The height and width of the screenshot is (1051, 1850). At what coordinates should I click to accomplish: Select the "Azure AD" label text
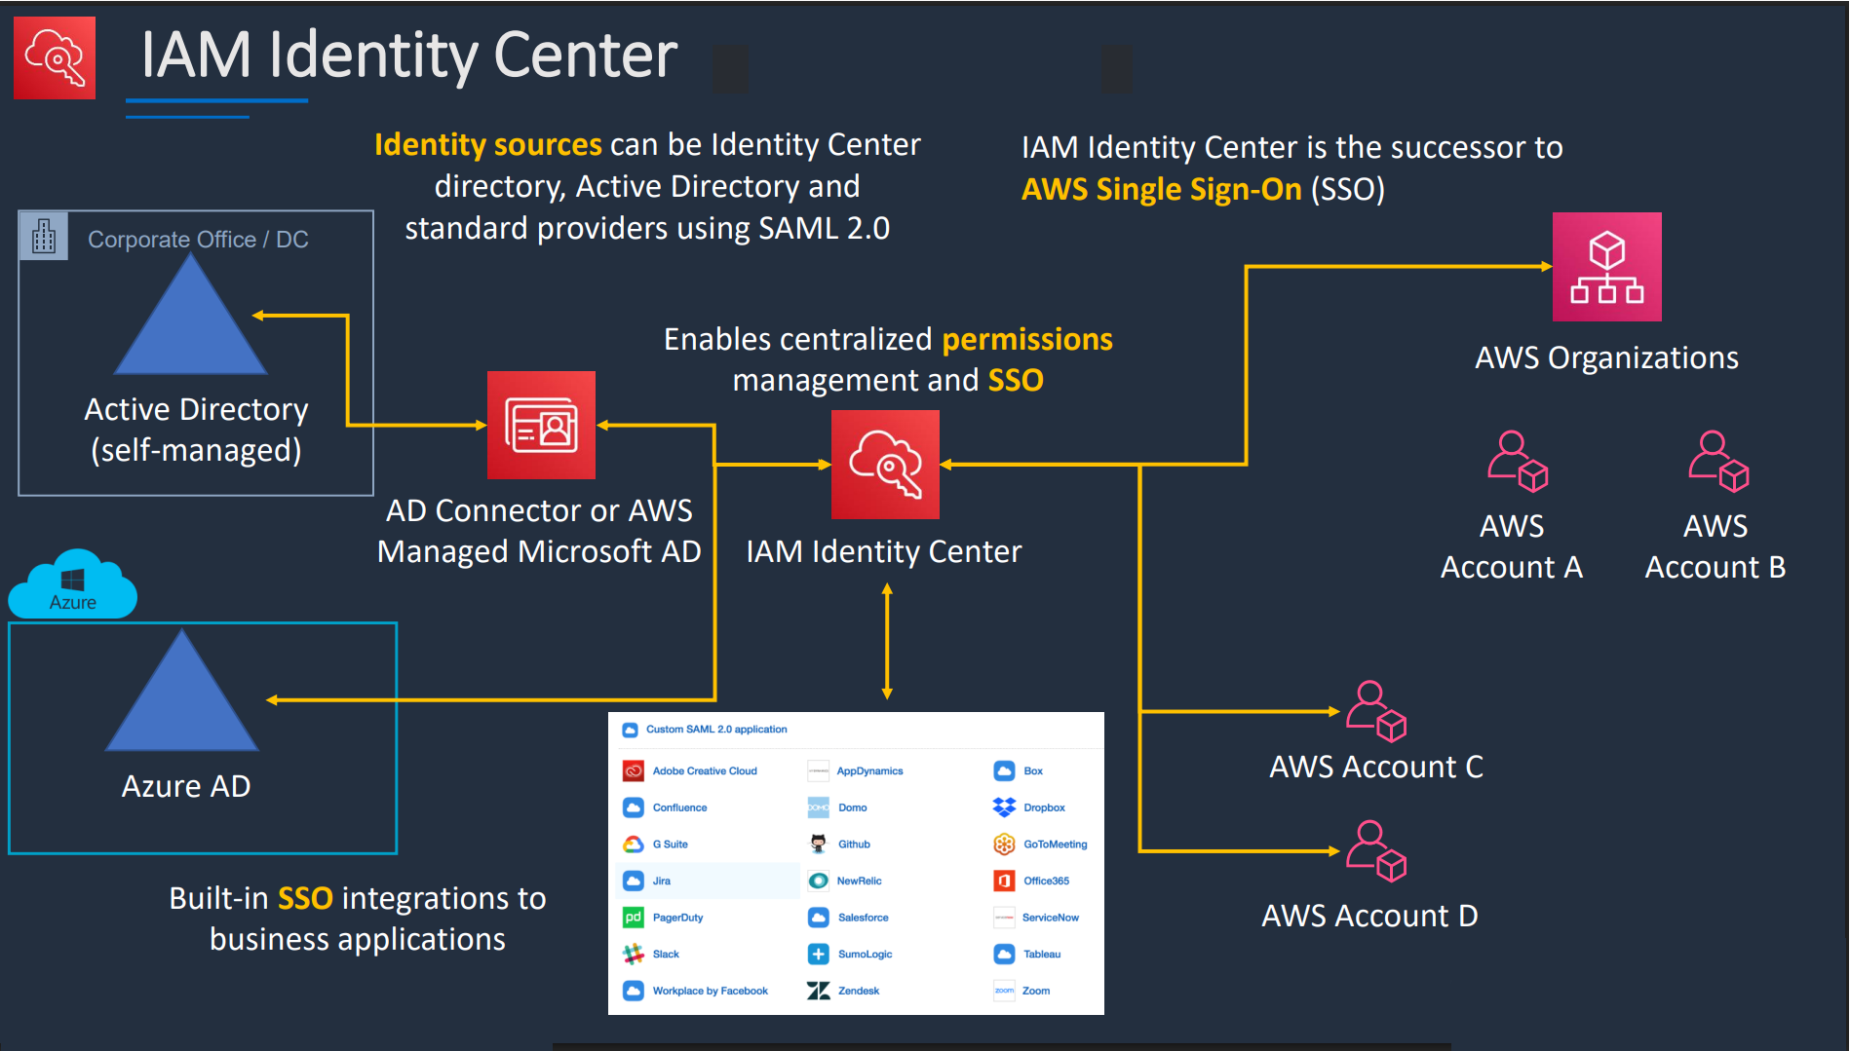[x=185, y=786]
